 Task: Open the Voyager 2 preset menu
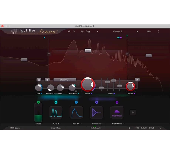coord(118,31)
